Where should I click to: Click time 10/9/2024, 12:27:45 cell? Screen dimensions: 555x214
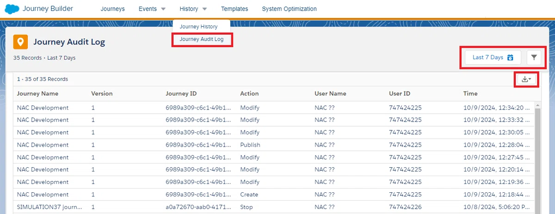[x=496, y=157]
